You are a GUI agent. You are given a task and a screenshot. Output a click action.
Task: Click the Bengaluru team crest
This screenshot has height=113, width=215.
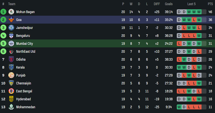coord(11,36)
